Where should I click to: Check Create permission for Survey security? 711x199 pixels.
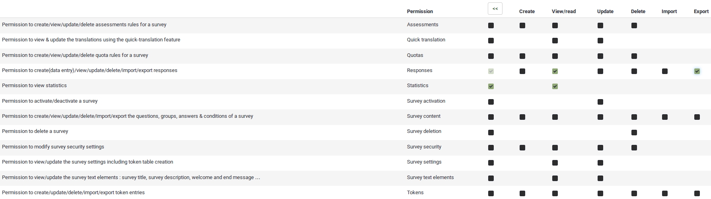click(522, 148)
